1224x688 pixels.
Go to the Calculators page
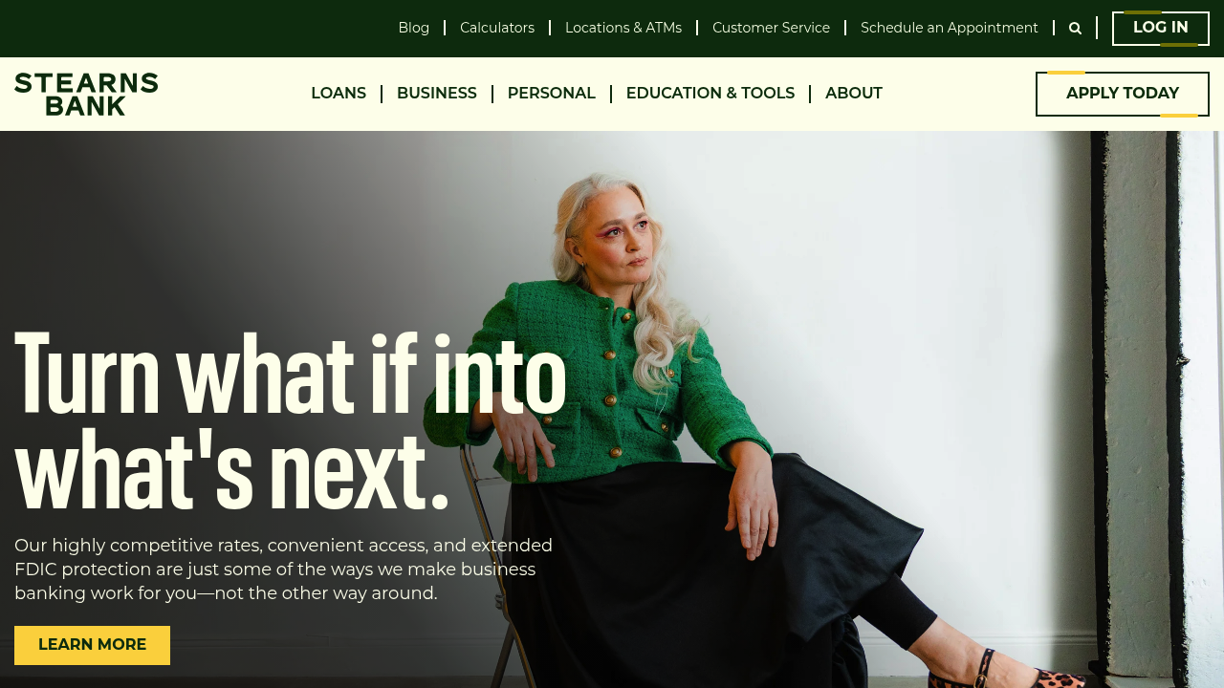tap(497, 28)
